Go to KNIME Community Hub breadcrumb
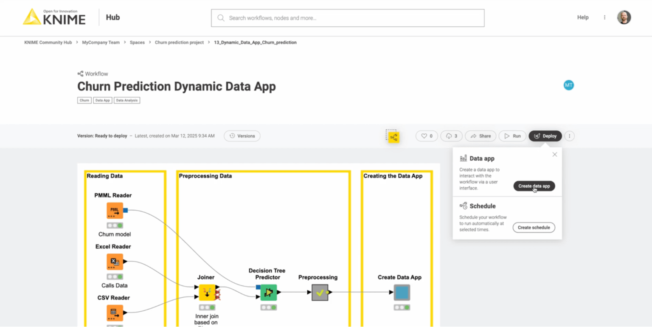The height and width of the screenshot is (327, 652). pos(48,42)
